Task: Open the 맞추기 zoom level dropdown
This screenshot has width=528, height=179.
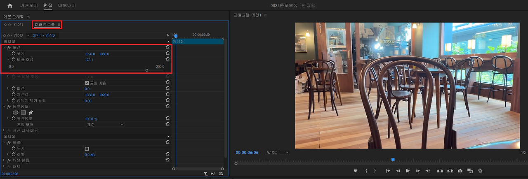Action: [x=278, y=152]
